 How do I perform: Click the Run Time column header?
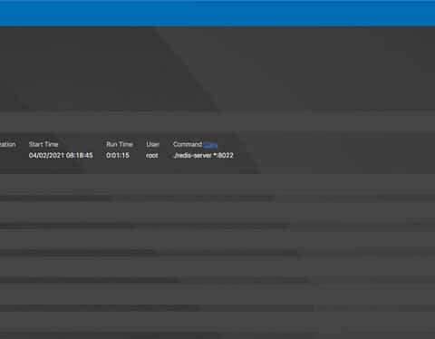[120, 144]
